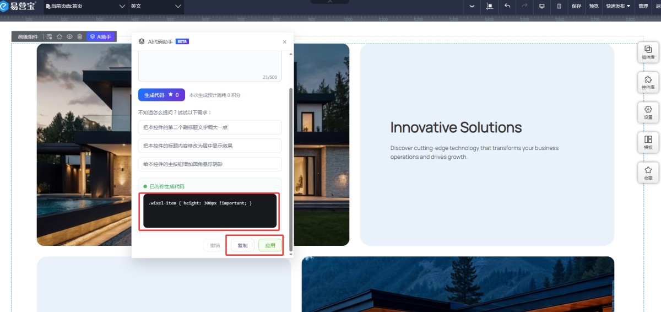The width and height of the screenshot is (661, 312).
Task: Switch to desktop preview mode
Action: [x=542, y=6]
